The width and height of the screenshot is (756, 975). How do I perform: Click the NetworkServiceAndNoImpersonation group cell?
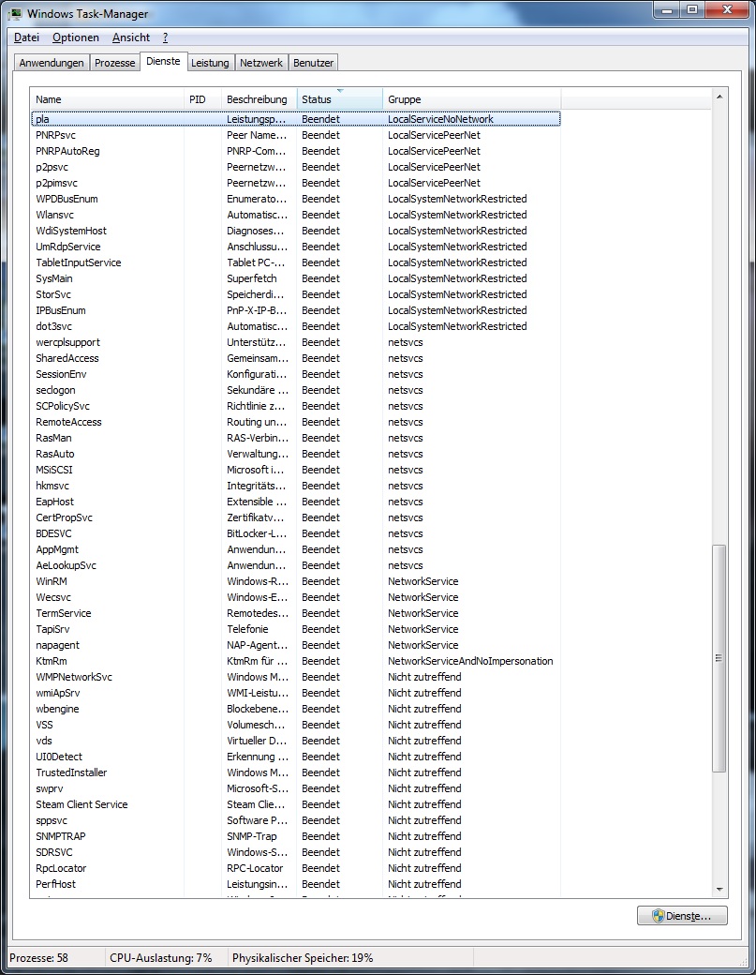point(470,661)
